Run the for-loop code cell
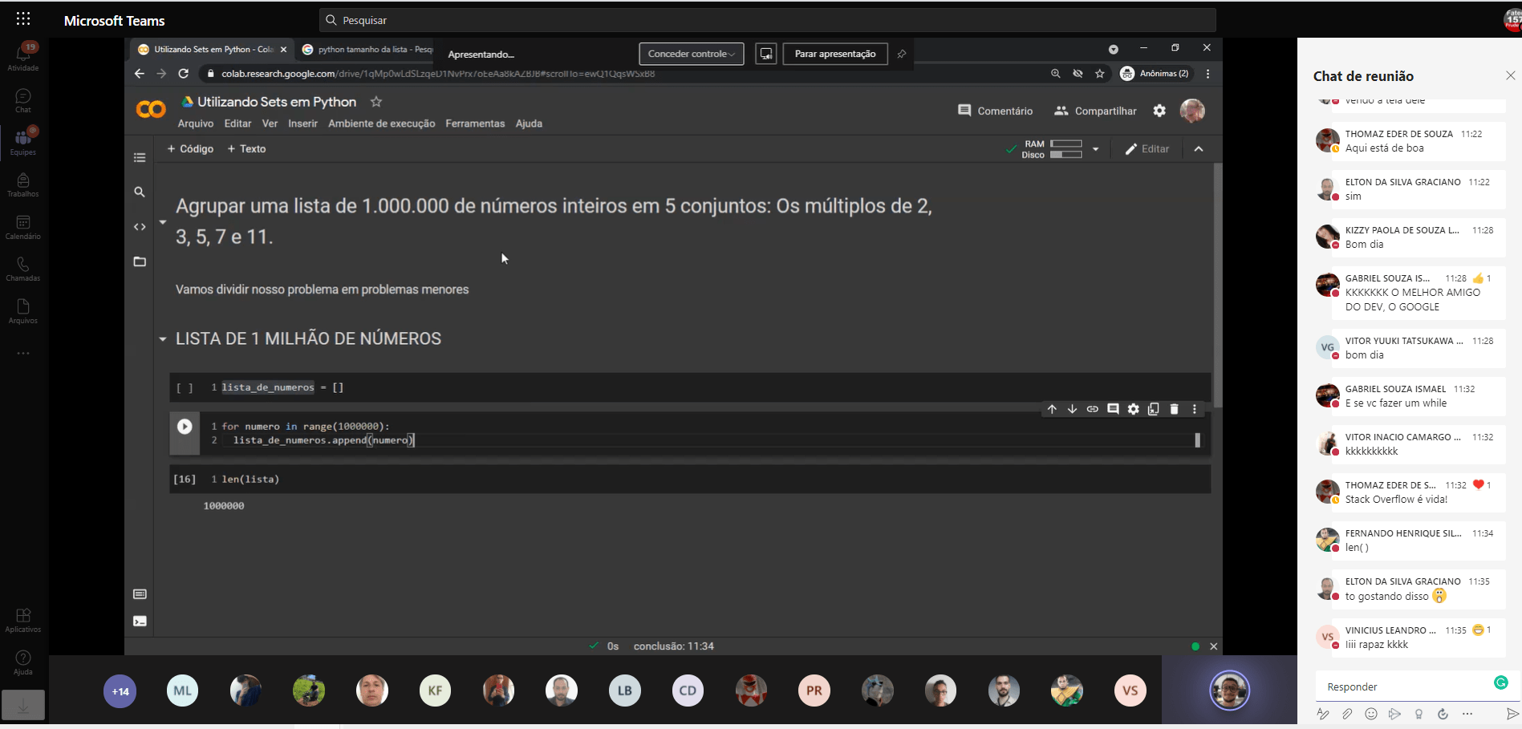 [185, 427]
